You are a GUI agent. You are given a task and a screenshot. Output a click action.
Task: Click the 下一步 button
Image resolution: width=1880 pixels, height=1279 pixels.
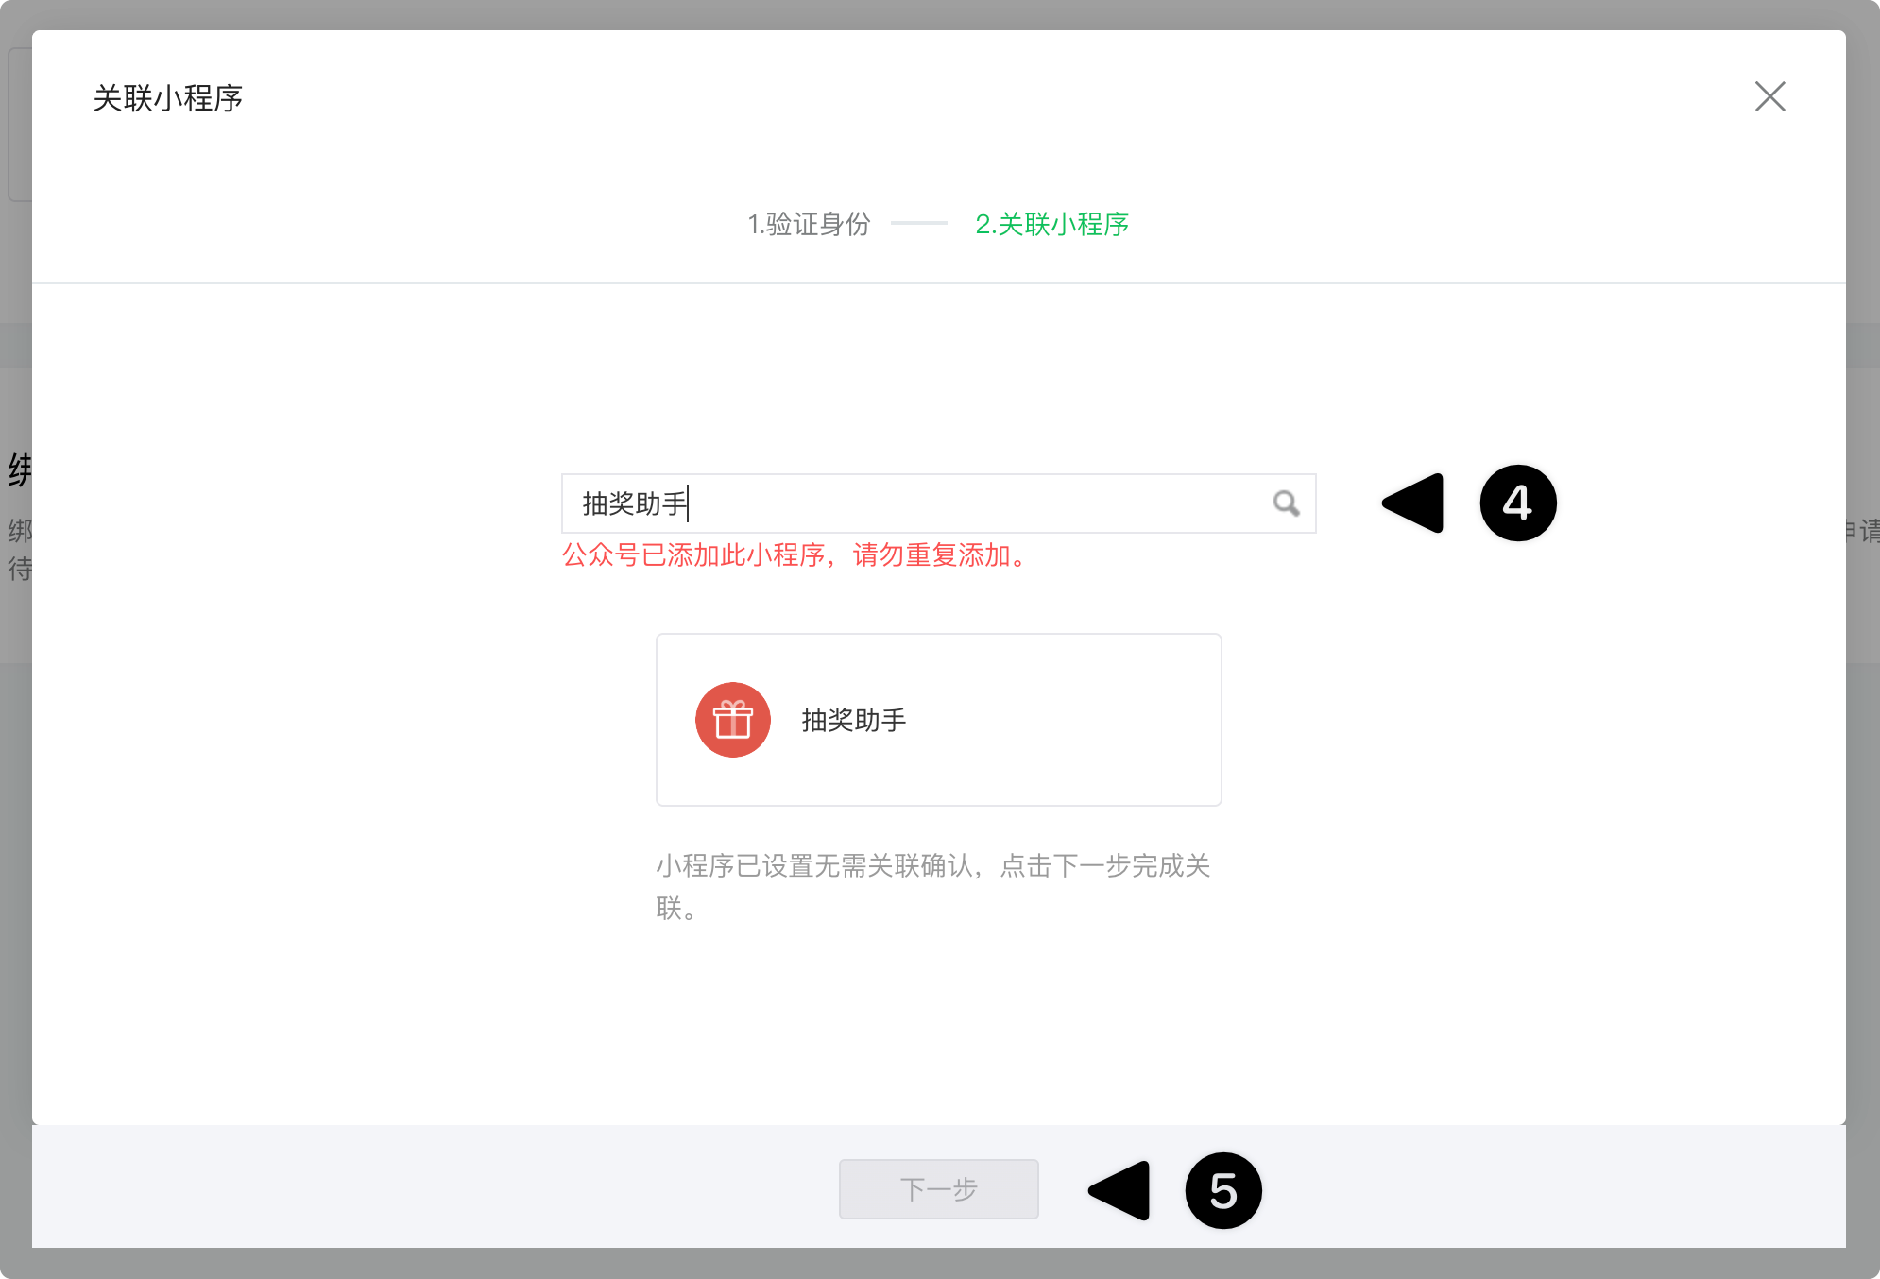coord(938,1189)
